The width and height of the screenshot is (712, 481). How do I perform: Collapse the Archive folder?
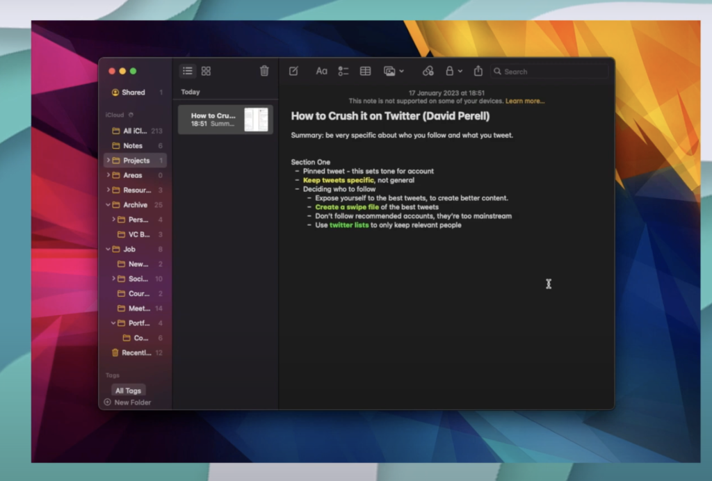click(x=108, y=204)
